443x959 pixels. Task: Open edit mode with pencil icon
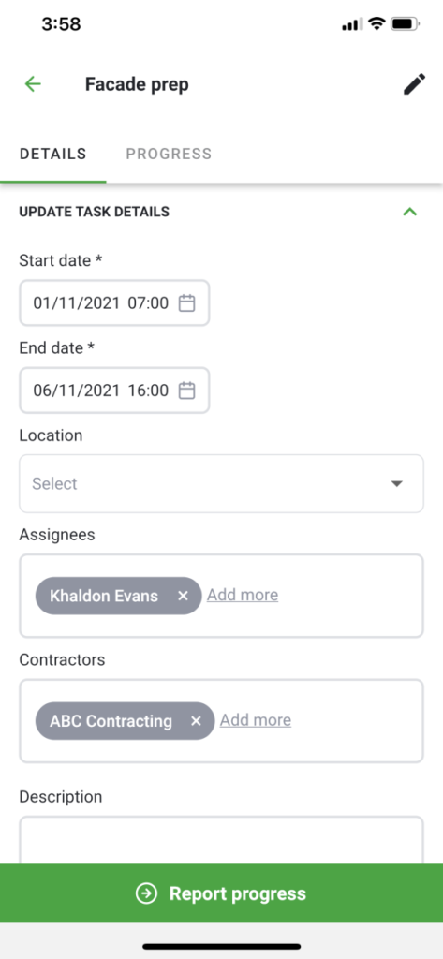click(x=414, y=84)
